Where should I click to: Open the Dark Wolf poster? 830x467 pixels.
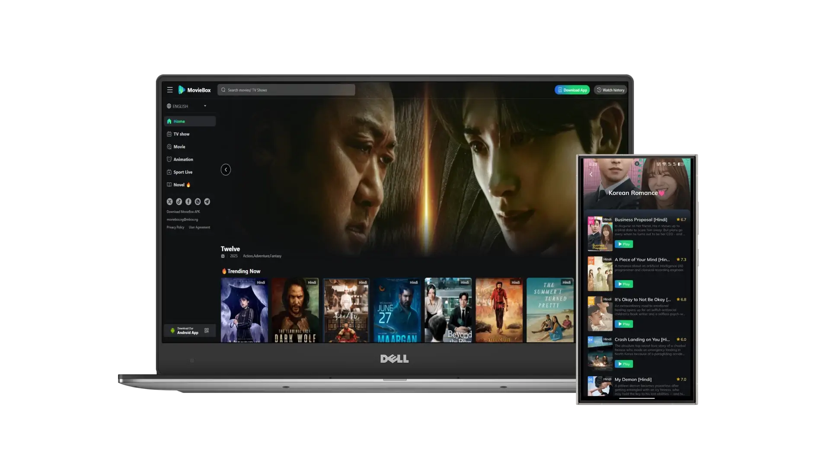click(295, 310)
